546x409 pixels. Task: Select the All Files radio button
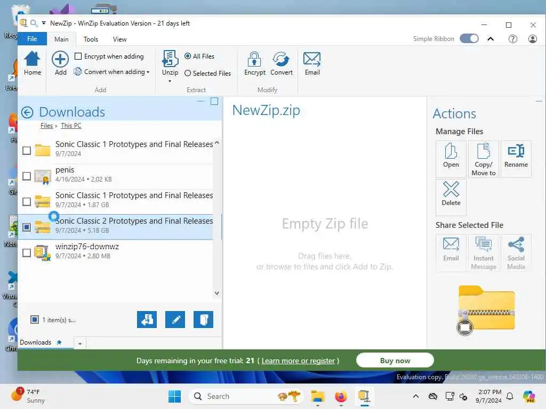188,56
